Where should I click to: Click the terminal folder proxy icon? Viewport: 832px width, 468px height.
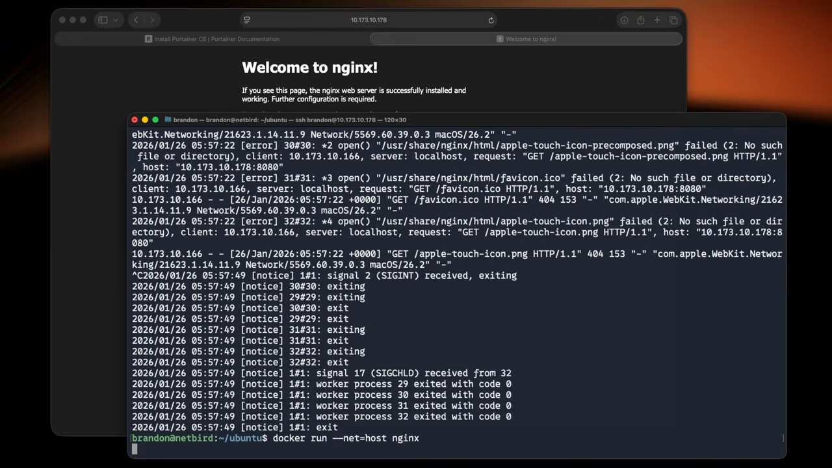[x=168, y=120]
